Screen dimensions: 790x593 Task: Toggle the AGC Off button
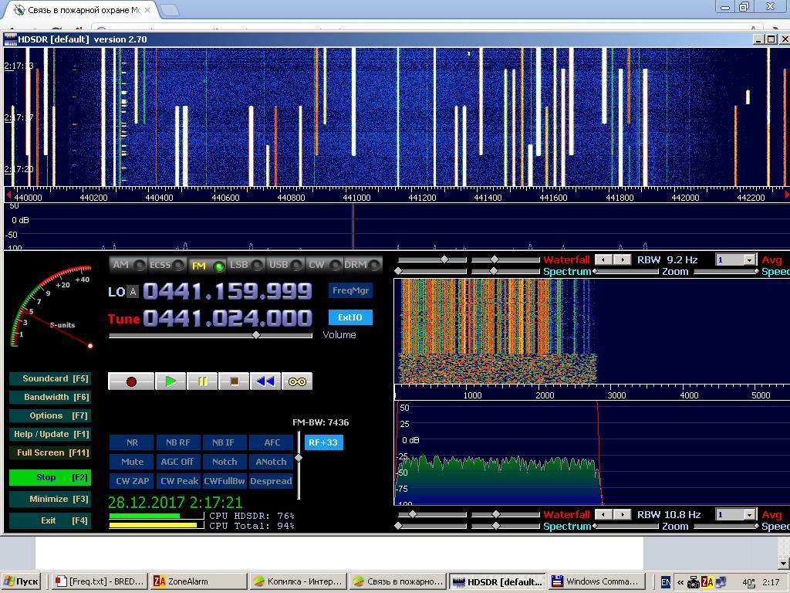click(x=178, y=462)
